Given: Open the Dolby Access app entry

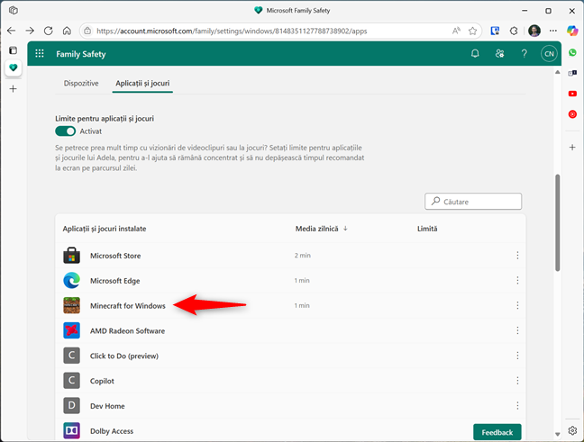Looking at the screenshot, I should tap(112, 431).
